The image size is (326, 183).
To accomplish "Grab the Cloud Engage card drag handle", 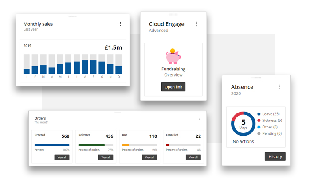I will pyautogui.click(x=173, y=14).
